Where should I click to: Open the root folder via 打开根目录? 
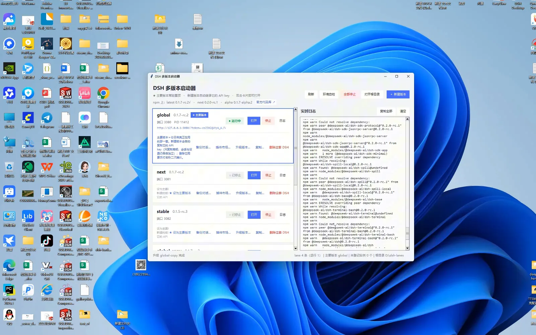click(x=372, y=94)
